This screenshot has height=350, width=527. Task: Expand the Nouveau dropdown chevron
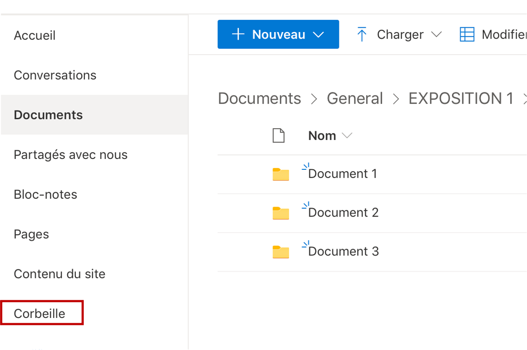pos(319,35)
